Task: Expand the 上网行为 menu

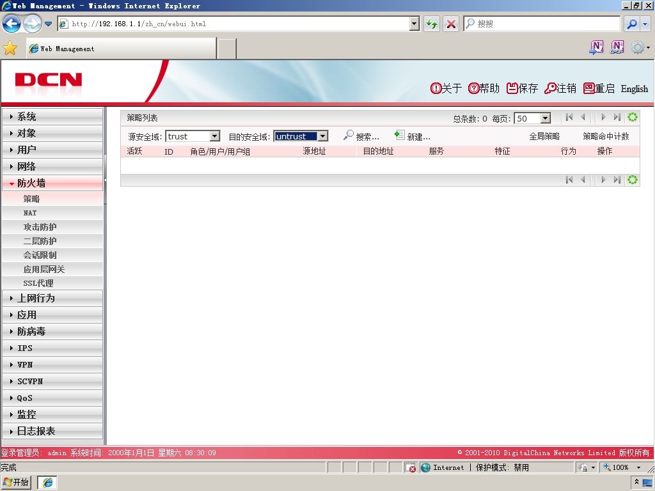Action: (x=52, y=298)
